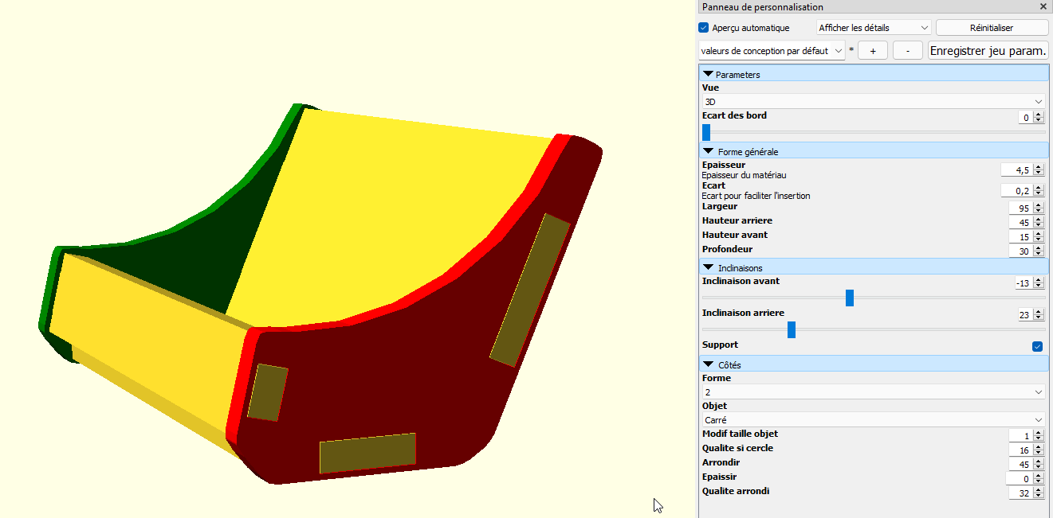Collapse the Inclinaisons section
1053x518 pixels.
tap(708, 268)
